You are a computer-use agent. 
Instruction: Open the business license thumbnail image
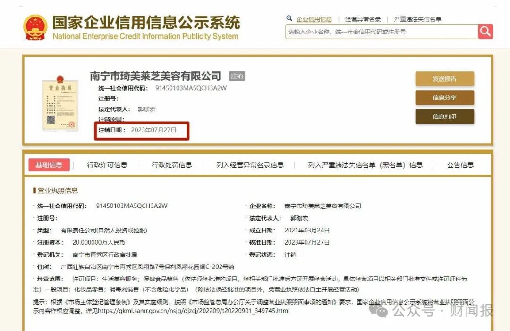click(x=60, y=103)
